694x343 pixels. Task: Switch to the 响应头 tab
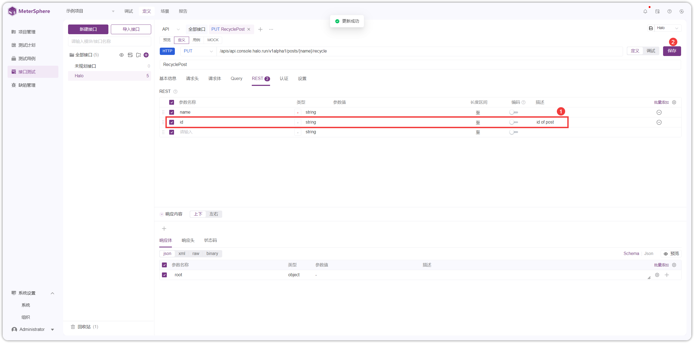point(188,240)
